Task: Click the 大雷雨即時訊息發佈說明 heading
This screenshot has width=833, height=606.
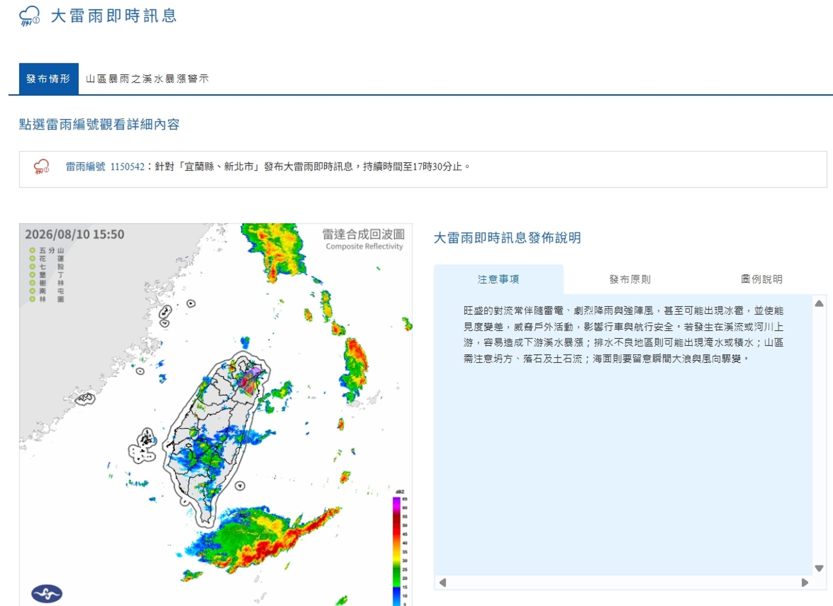Action: coord(507,238)
